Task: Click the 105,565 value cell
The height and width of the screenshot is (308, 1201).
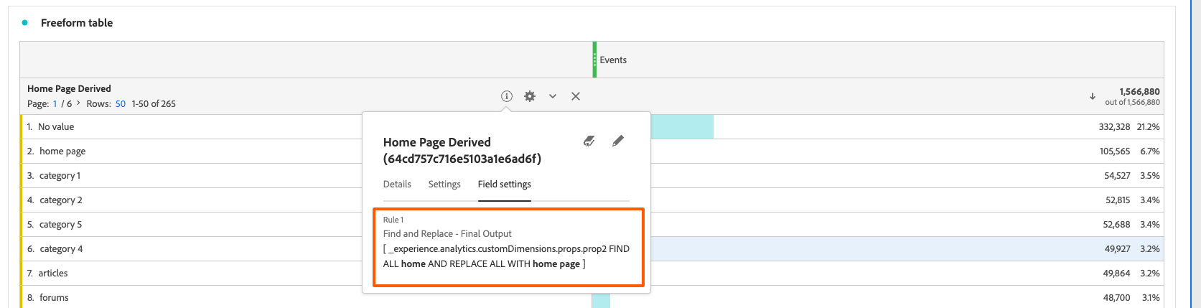Action: (1115, 151)
